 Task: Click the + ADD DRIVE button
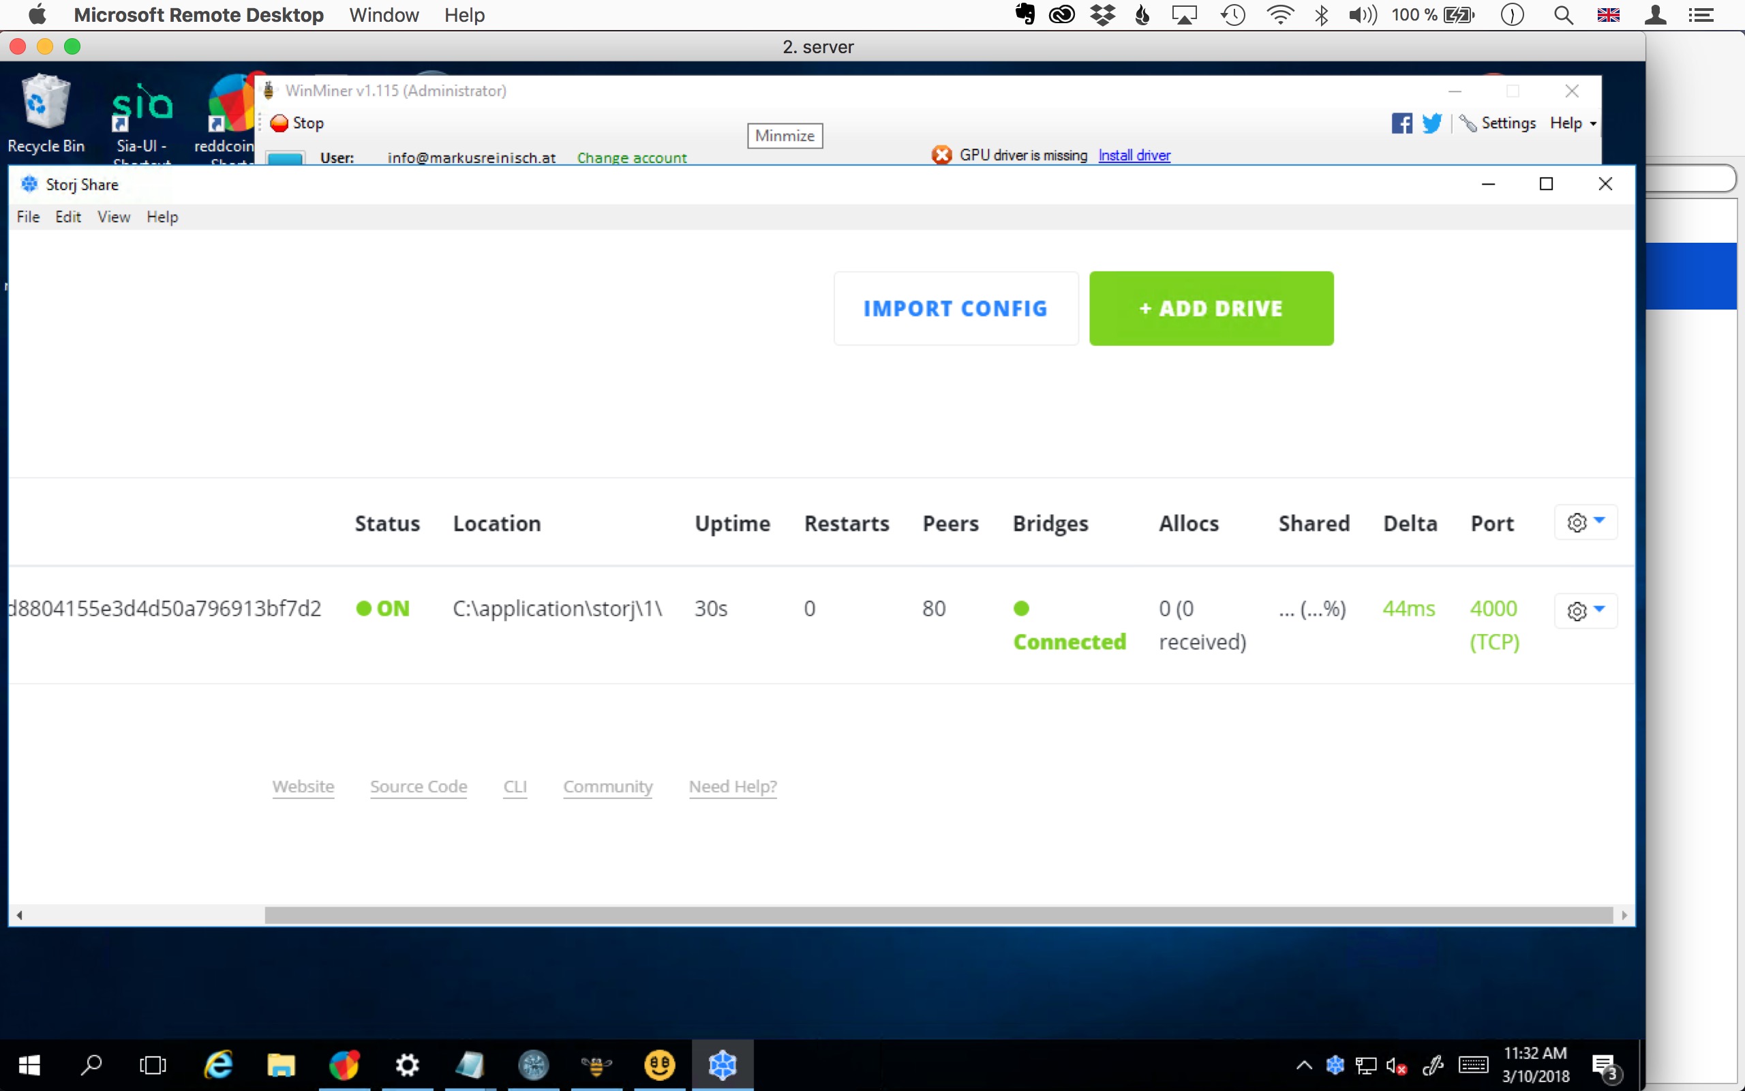(x=1211, y=308)
